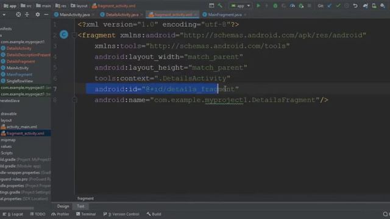The height and width of the screenshot is (219, 390).
Task: Click main breadcrumb folder
Action: point(43,5)
